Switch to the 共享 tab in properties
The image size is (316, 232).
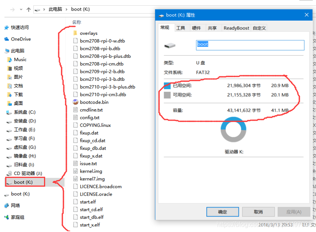point(212,28)
